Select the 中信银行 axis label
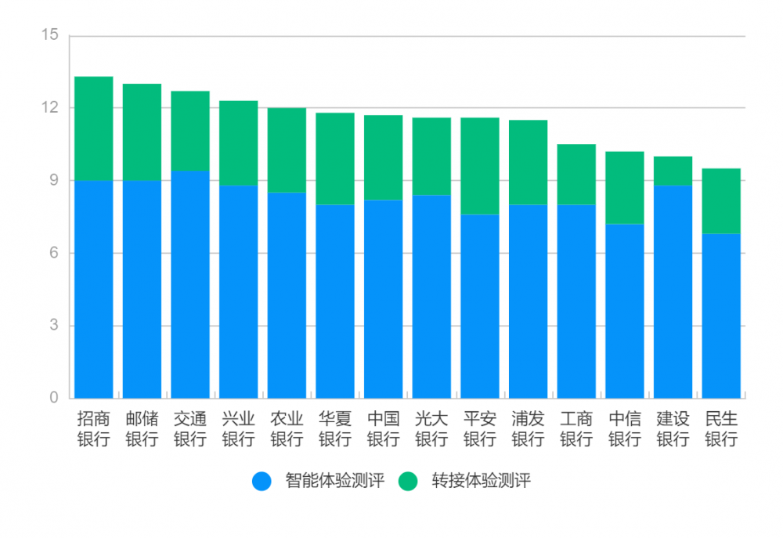This screenshot has width=783, height=538. click(625, 428)
